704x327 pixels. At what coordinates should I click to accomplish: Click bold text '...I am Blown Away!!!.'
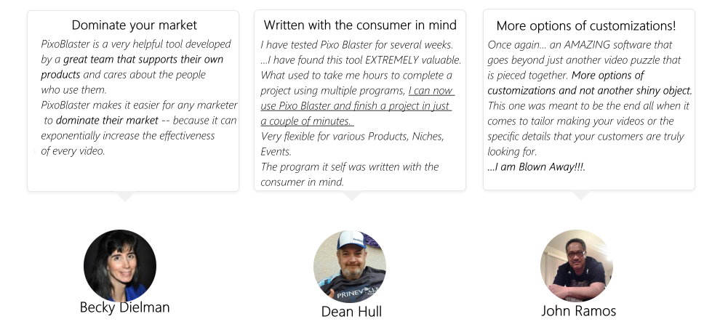tap(537, 167)
